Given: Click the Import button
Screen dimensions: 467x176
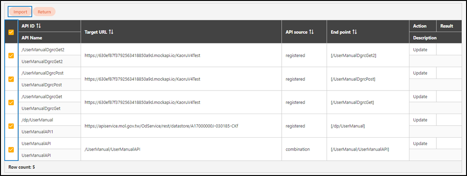Looking at the screenshot, I should click(20, 12).
